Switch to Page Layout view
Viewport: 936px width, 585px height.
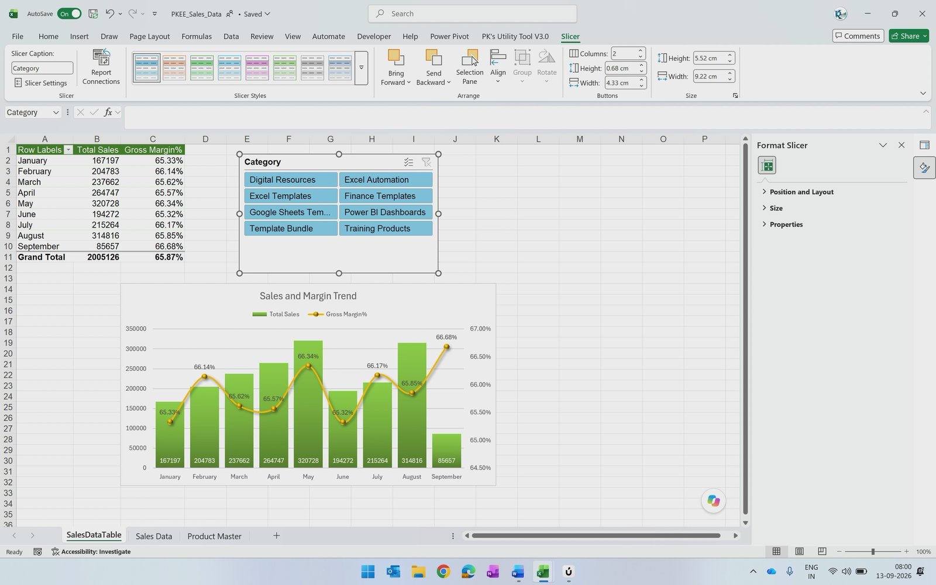tap(799, 552)
